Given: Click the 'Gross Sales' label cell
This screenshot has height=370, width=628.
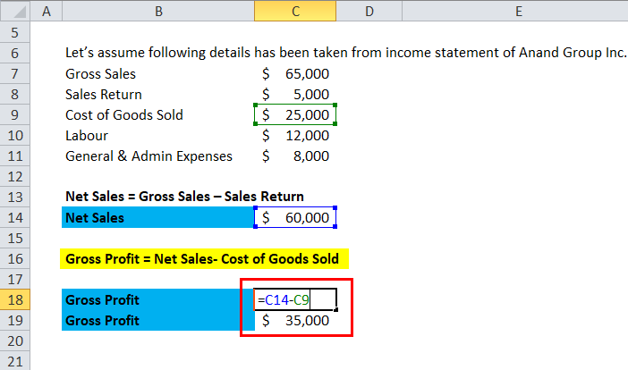Looking at the screenshot, I should (x=100, y=74).
